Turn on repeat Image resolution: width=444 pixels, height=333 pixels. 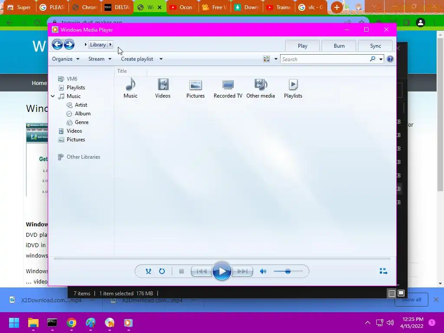(162, 271)
